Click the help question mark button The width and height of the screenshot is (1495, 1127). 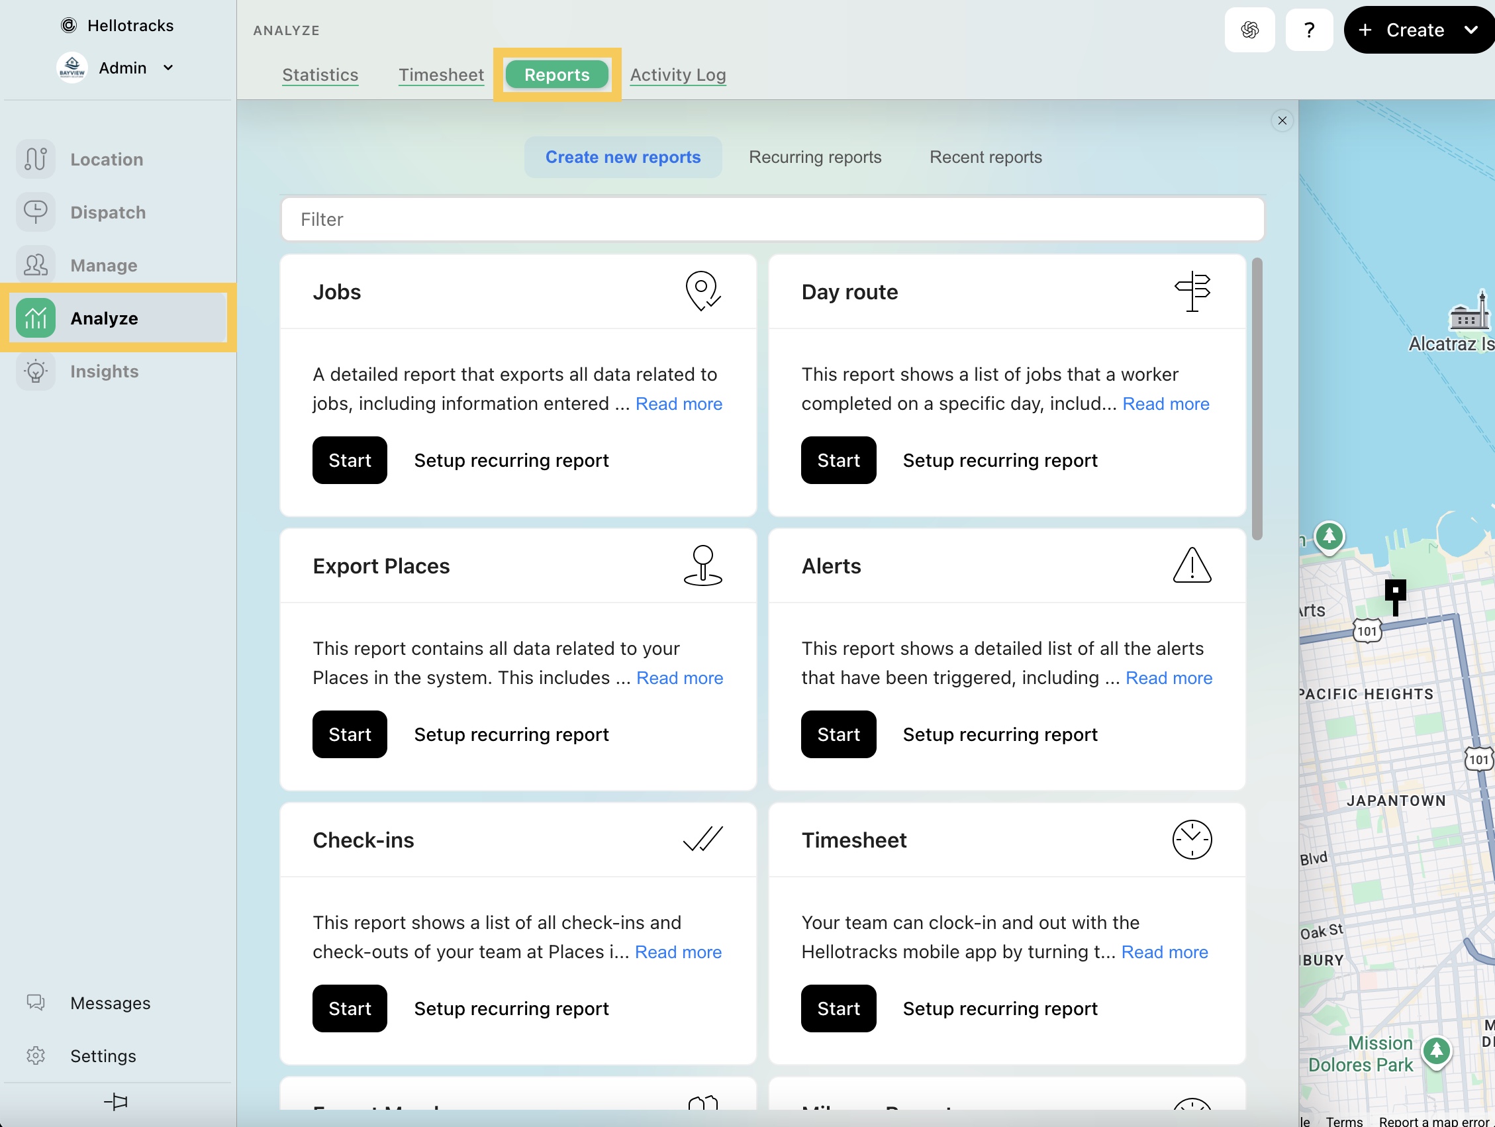(1308, 30)
